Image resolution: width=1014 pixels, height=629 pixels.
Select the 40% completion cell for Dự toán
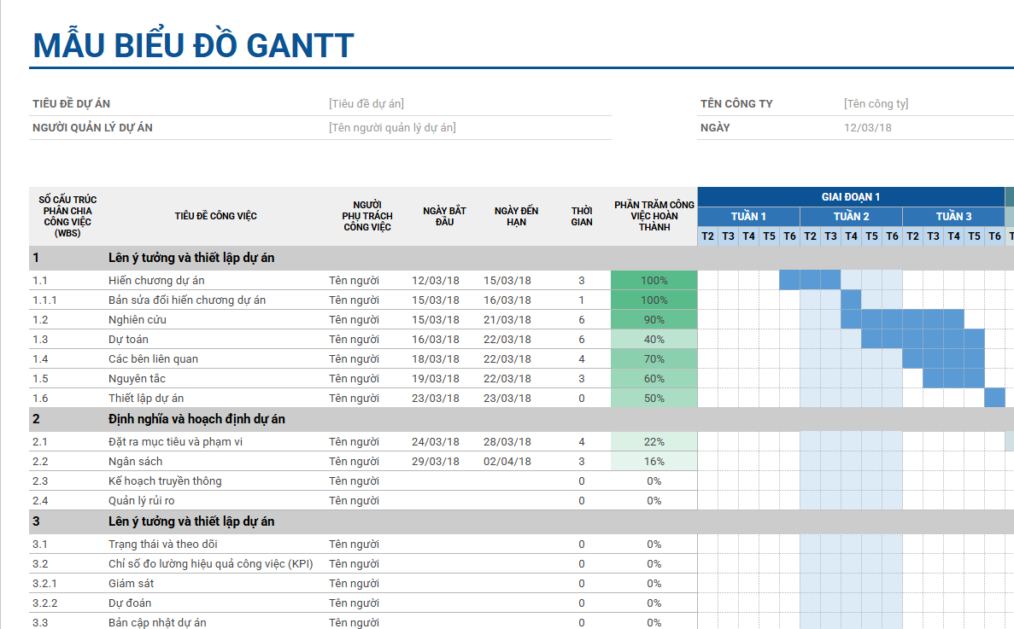[654, 340]
